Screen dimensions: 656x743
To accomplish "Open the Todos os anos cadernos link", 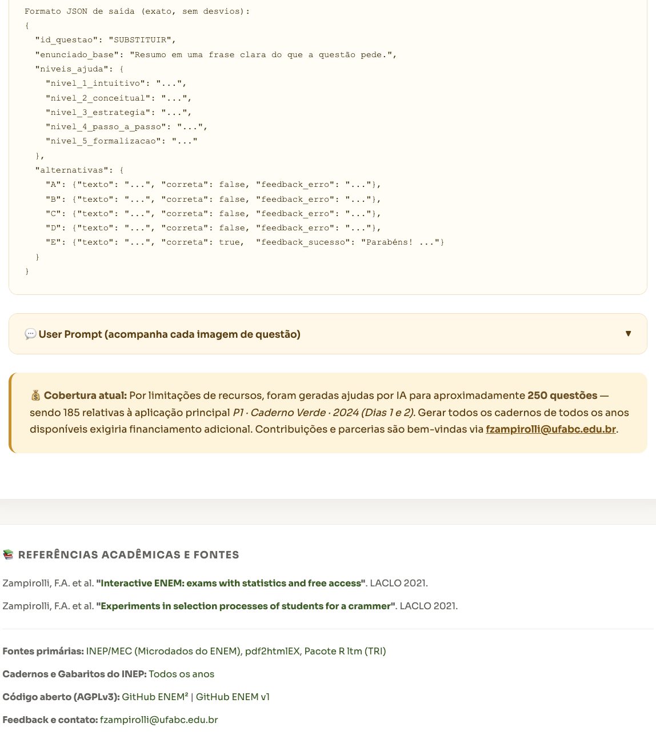I will pos(182,674).
